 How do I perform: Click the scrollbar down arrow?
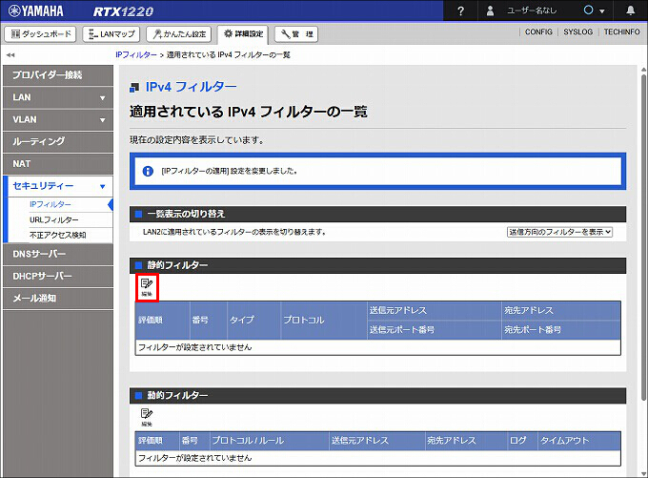click(x=643, y=473)
